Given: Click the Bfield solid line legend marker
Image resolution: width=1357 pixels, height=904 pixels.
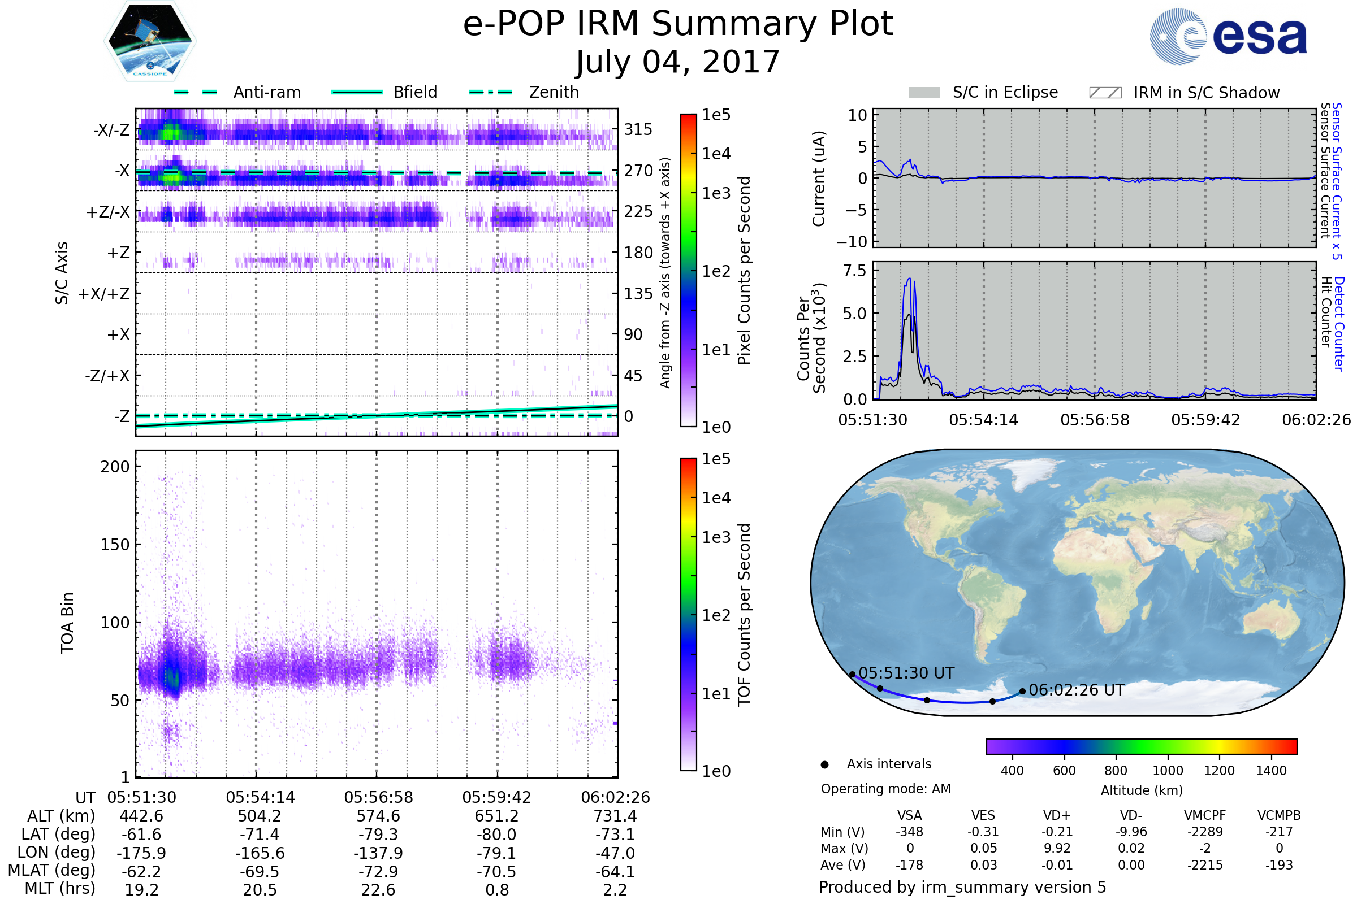Looking at the screenshot, I should click(x=357, y=92).
